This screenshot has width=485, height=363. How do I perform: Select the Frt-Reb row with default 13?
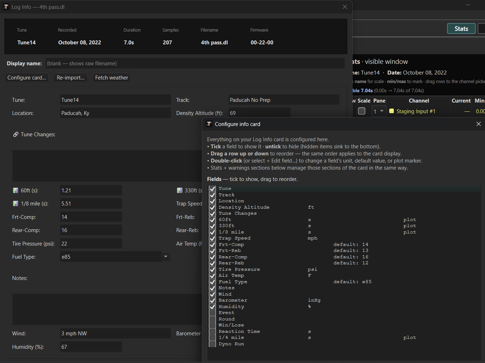[345, 251]
